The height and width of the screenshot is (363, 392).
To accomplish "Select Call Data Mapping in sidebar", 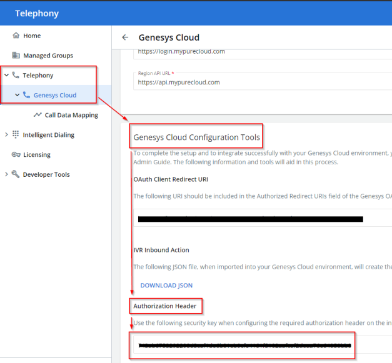I will click(x=68, y=116).
